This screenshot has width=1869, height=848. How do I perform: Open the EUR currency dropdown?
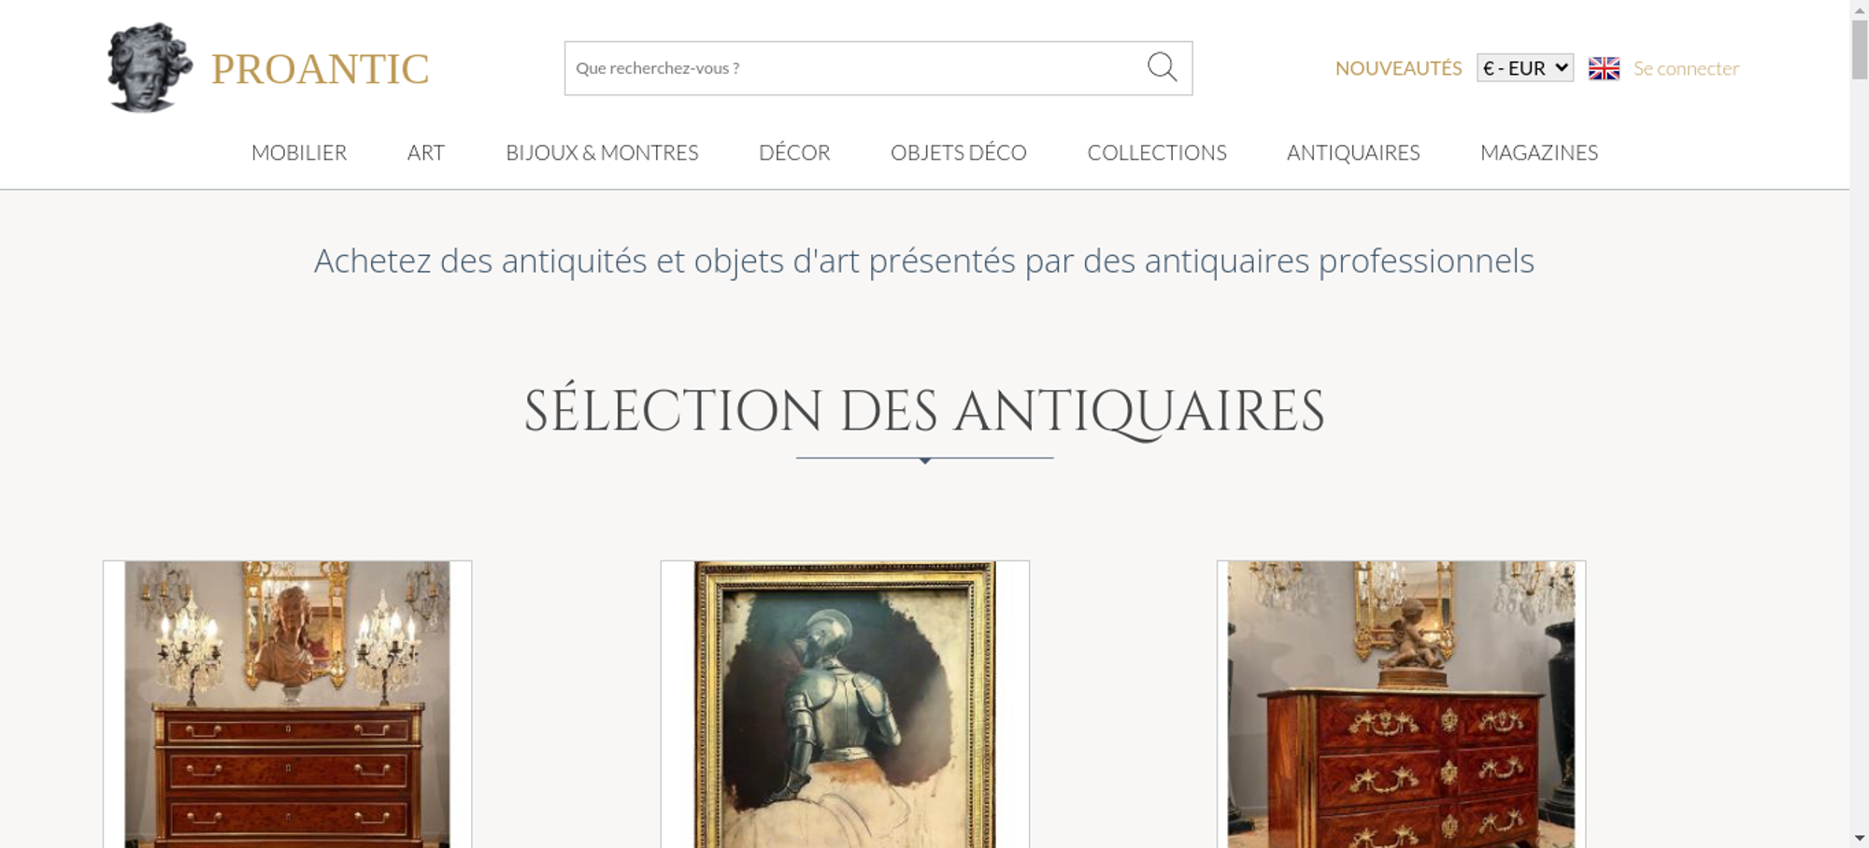click(1525, 68)
